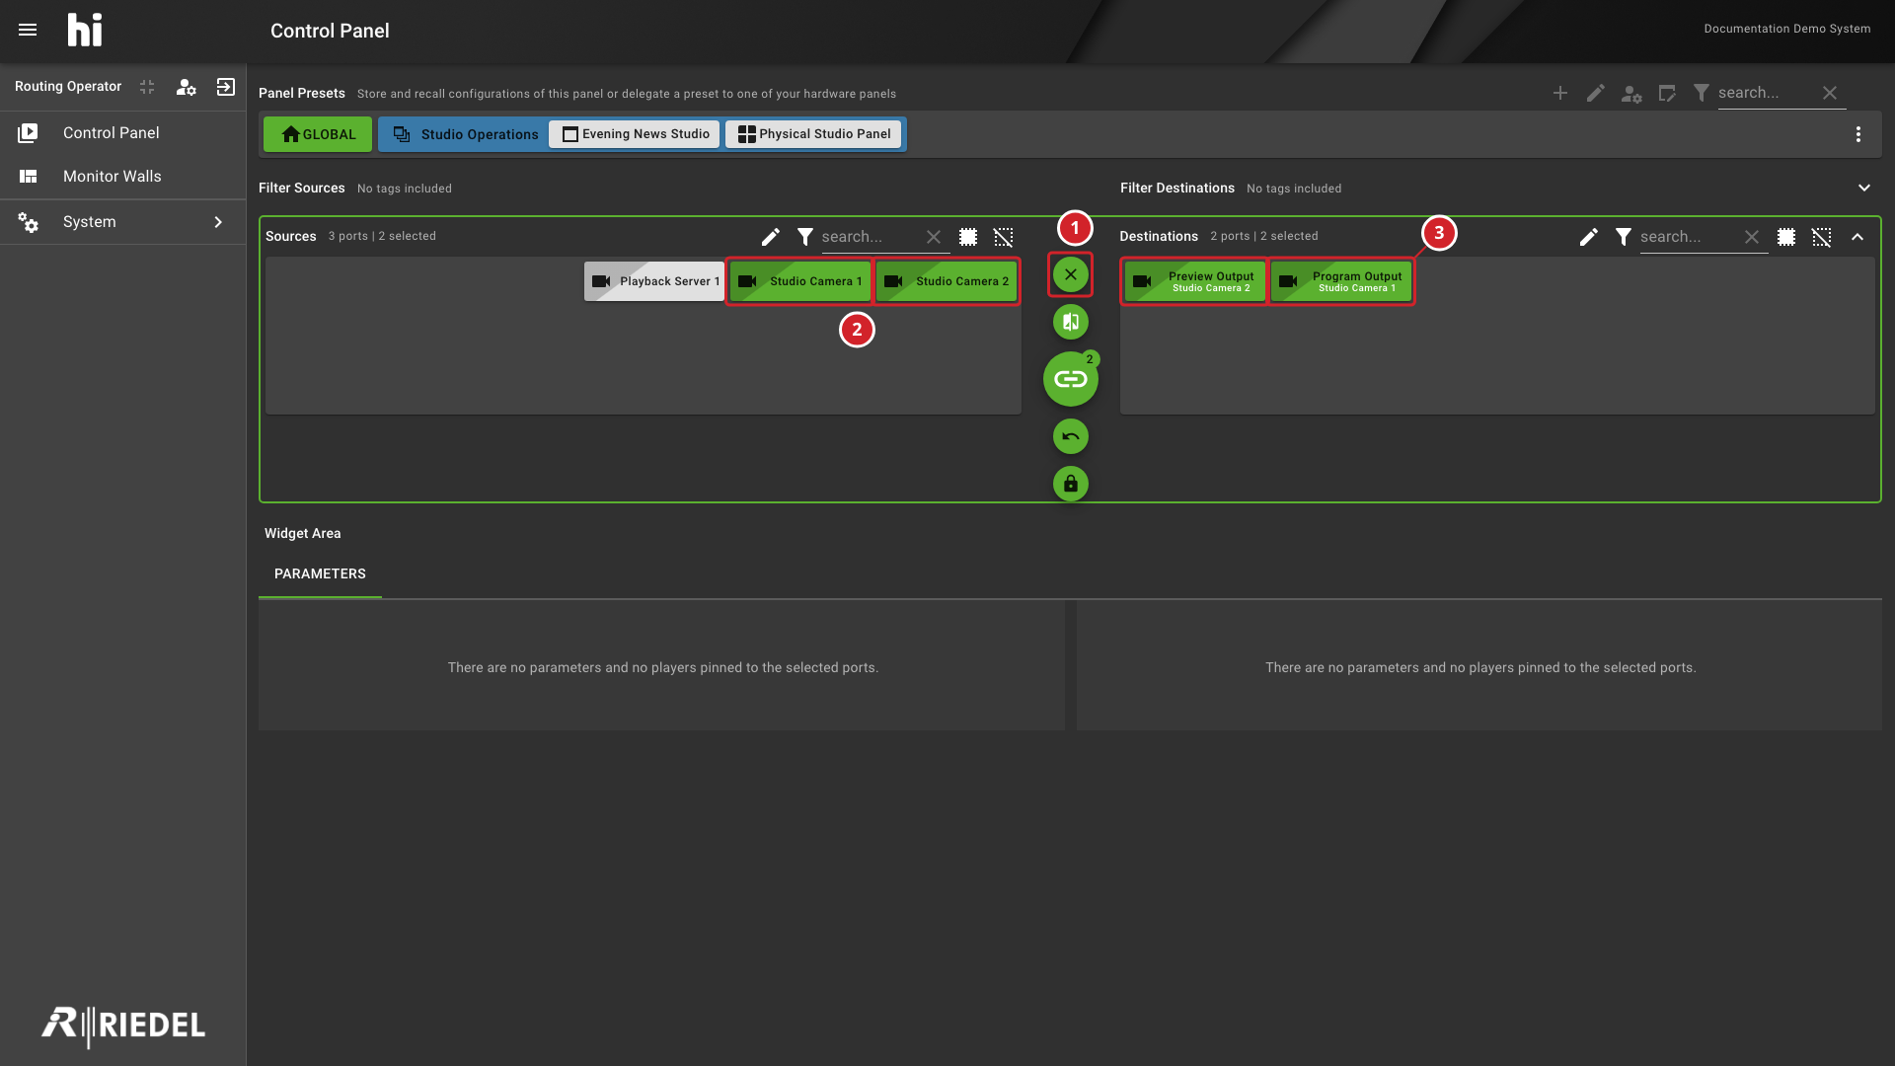Select all Sources ports
1895x1066 pixels.
(x=968, y=237)
